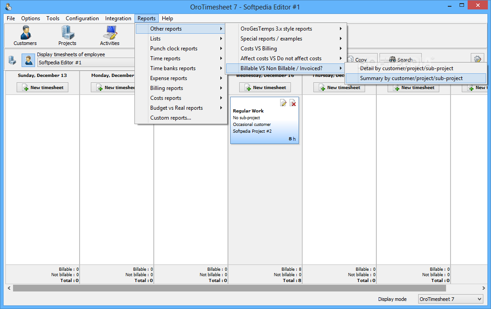Open the Configuration menu
491x309 pixels.
(82, 18)
